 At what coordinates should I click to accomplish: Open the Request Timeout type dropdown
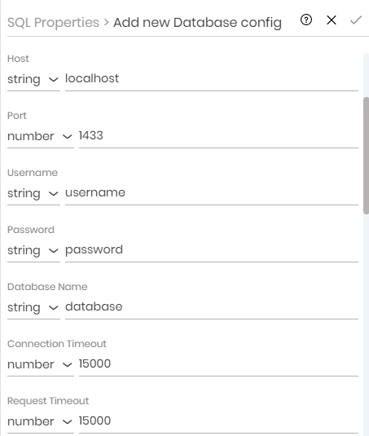point(41,421)
